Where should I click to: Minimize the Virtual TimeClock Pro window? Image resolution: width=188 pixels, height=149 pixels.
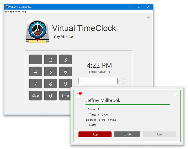pos(130,7)
